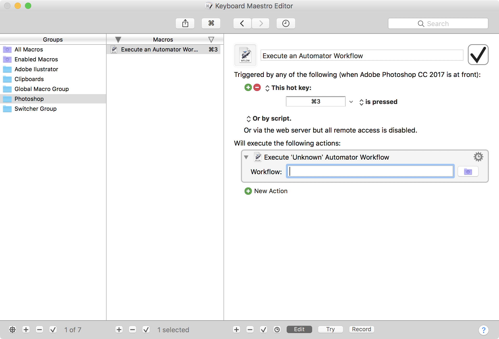
Task: Change the 'is pressed' option selector
Action: (361, 102)
